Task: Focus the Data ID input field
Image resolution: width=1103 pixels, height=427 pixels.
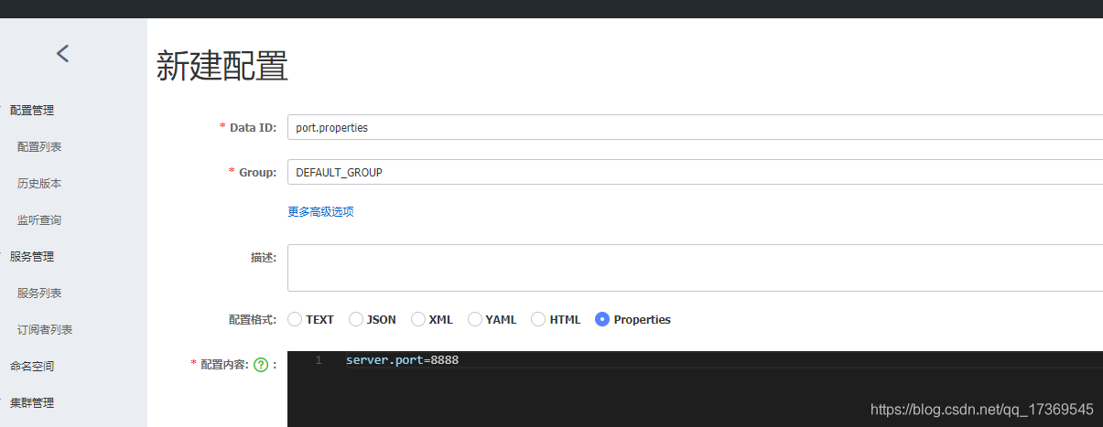Action: point(695,127)
